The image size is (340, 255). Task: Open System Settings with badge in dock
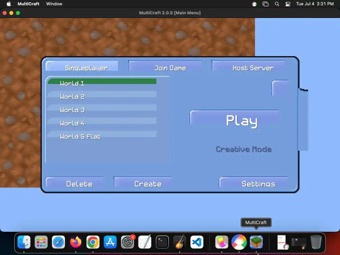pos(127,242)
